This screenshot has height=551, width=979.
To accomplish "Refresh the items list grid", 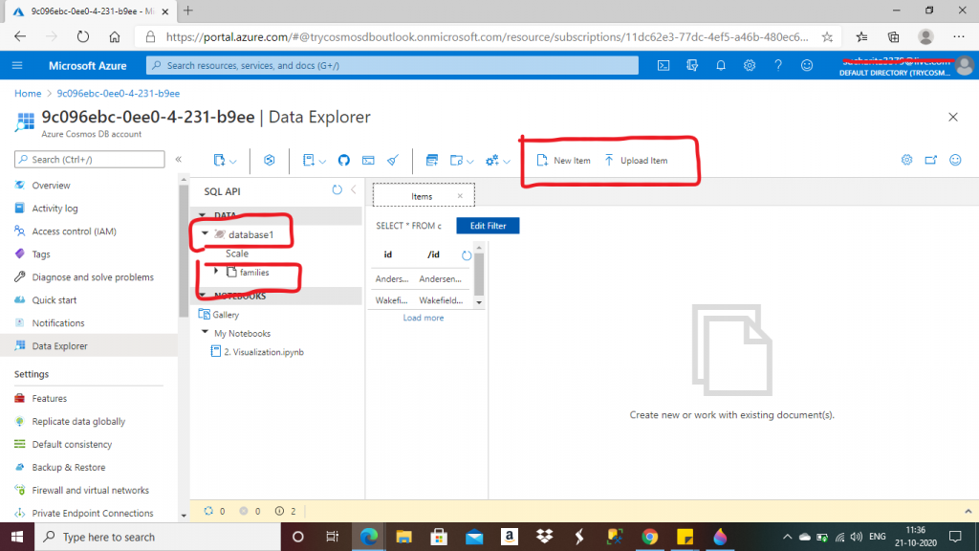I will (x=467, y=255).
